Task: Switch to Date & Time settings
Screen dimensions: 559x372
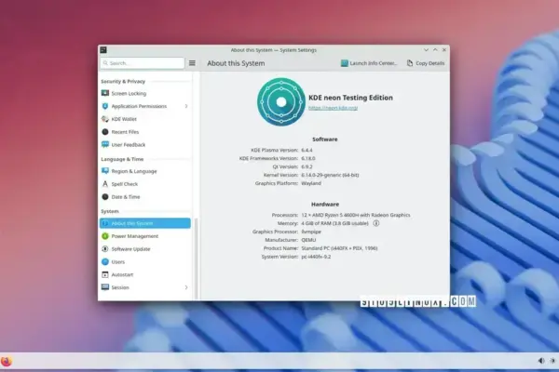Action: [145, 197]
